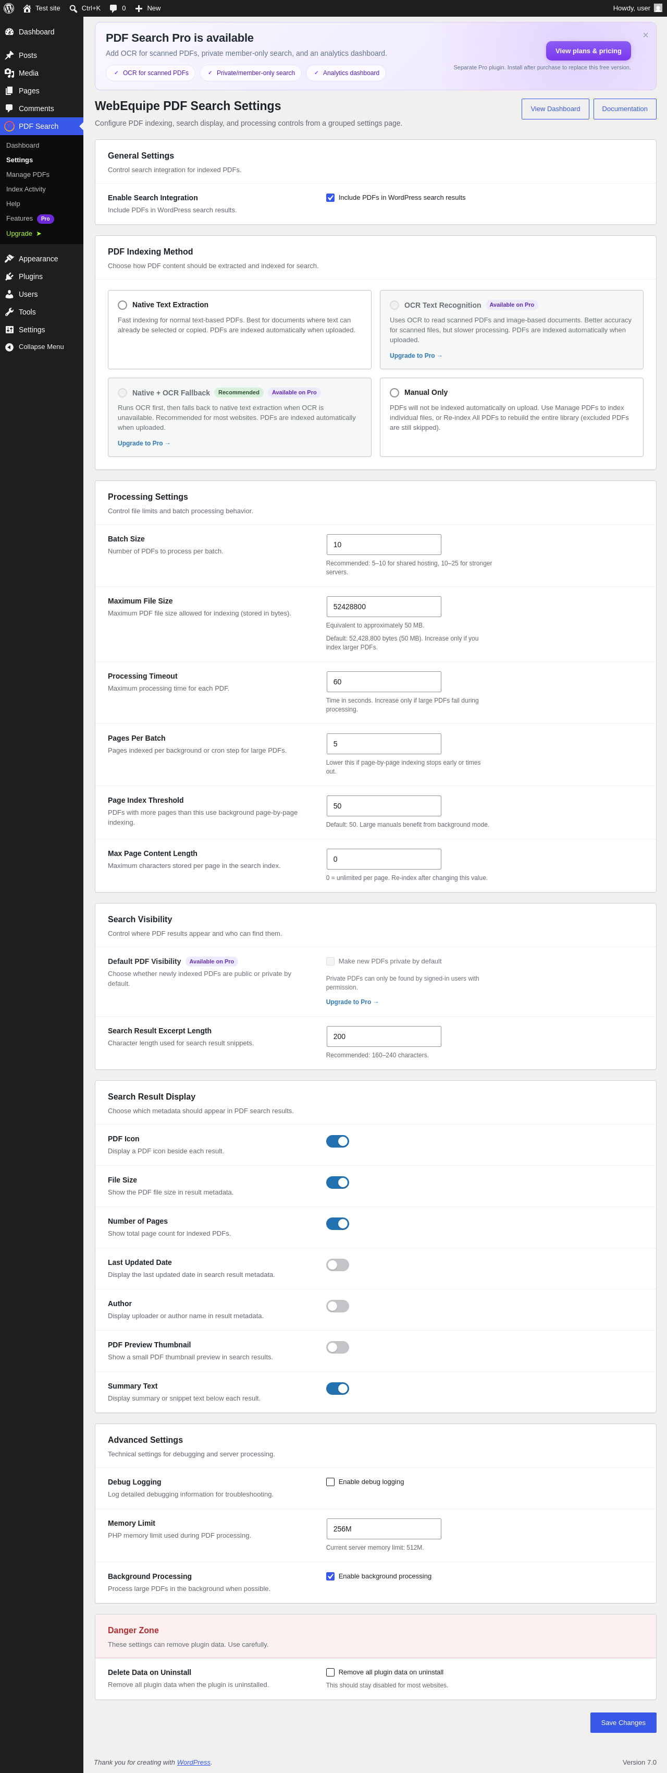Viewport: 667px width, 1773px height.
Task: Select the Manual Only indexing method
Action: coord(394,392)
